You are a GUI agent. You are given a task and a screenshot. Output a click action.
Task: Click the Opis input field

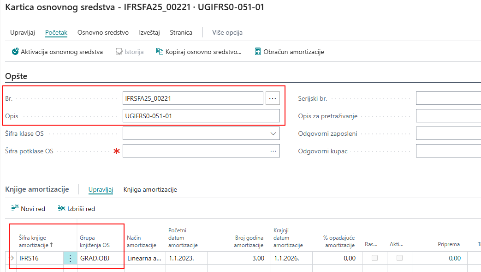pyautogui.click(x=201, y=116)
